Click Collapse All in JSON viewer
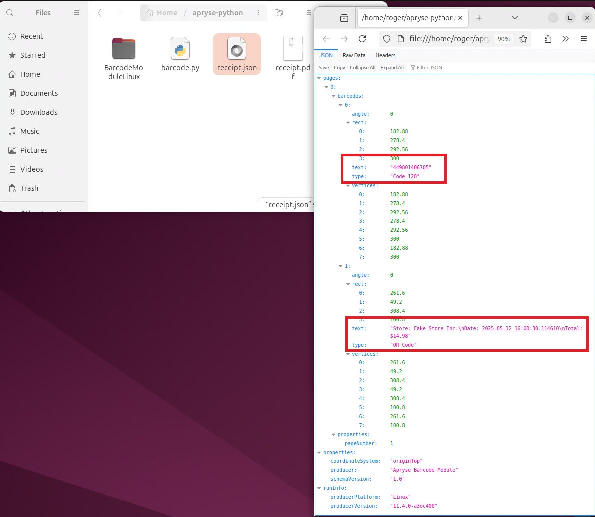 click(x=362, y=67)
